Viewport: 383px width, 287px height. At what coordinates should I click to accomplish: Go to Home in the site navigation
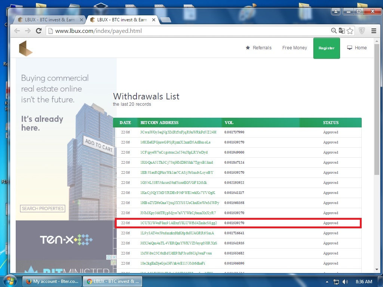357,48
